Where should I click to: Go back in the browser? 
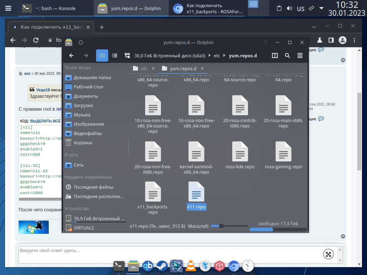[x=13, y=40]
